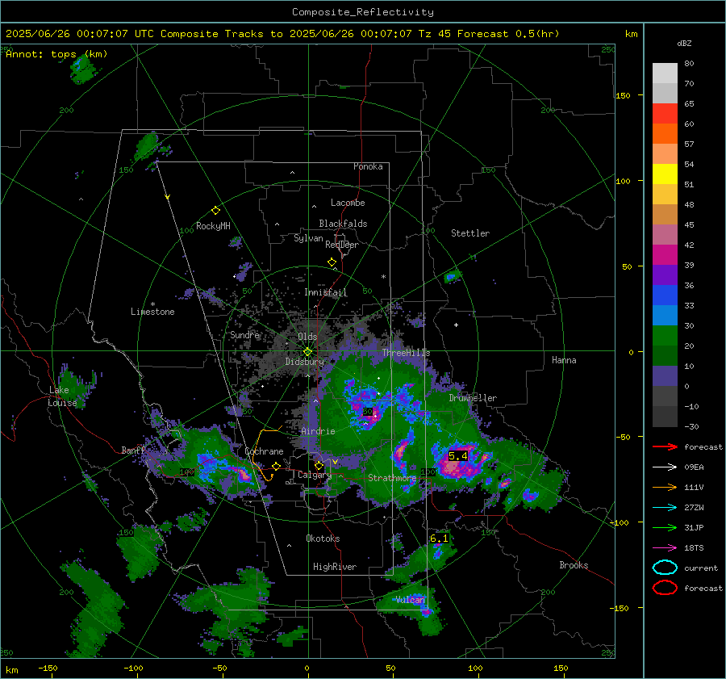
Task: Click the yellow radar marker near RockyMH
Action: pos(215,211)
